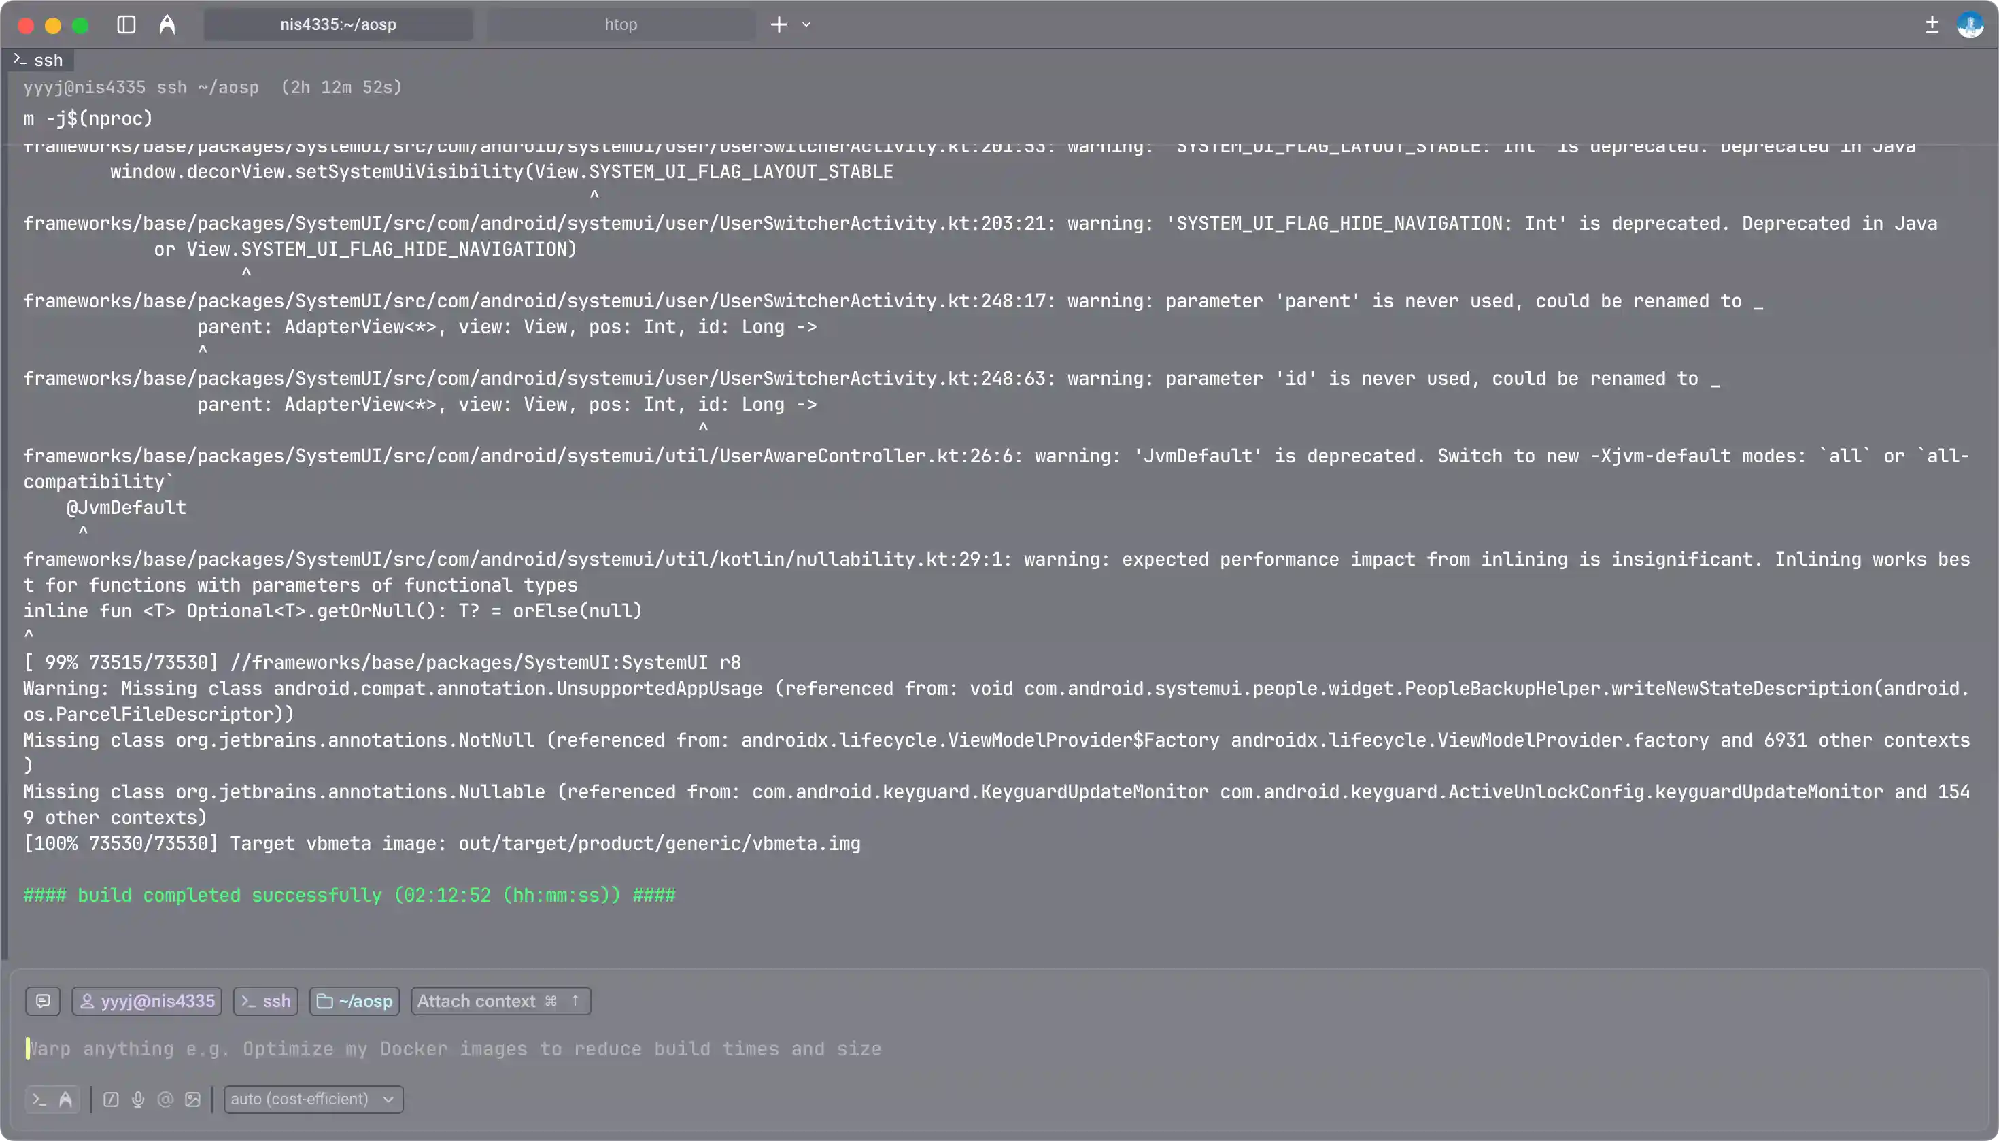Attach an image using the picture icon
Viewport: 1999px width, 1141px height.
(193, 1099)
